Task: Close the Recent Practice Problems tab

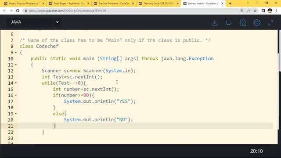Action: (43, 4)
